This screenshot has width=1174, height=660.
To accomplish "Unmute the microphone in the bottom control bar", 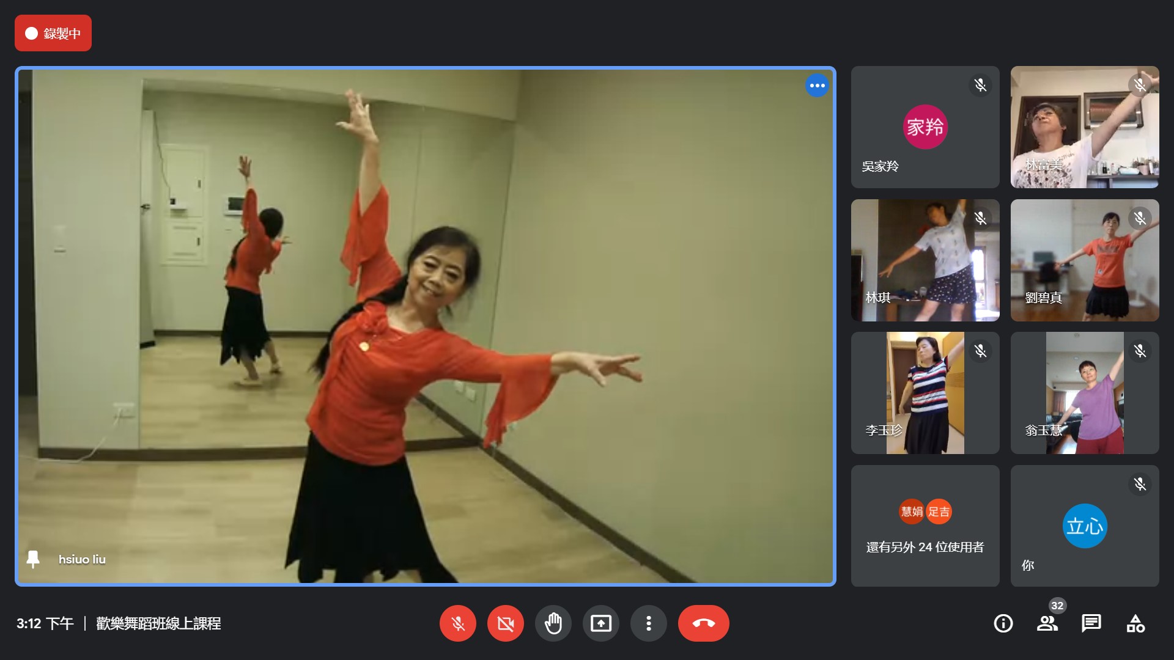I will click(457, 623).
